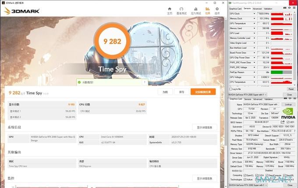Expand the GPU Load sensor dropdown

254,33
